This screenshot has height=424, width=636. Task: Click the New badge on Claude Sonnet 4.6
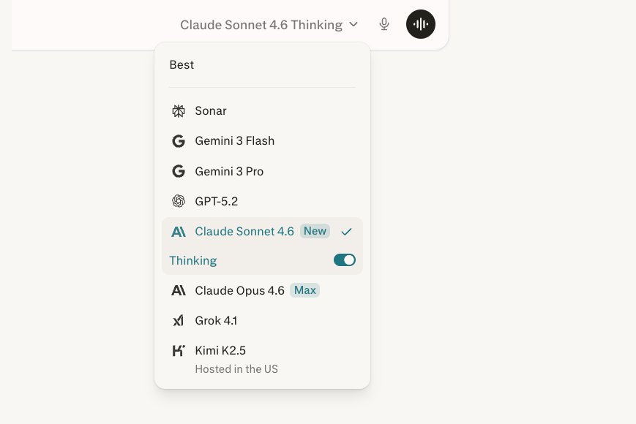[x=315, y=231]
